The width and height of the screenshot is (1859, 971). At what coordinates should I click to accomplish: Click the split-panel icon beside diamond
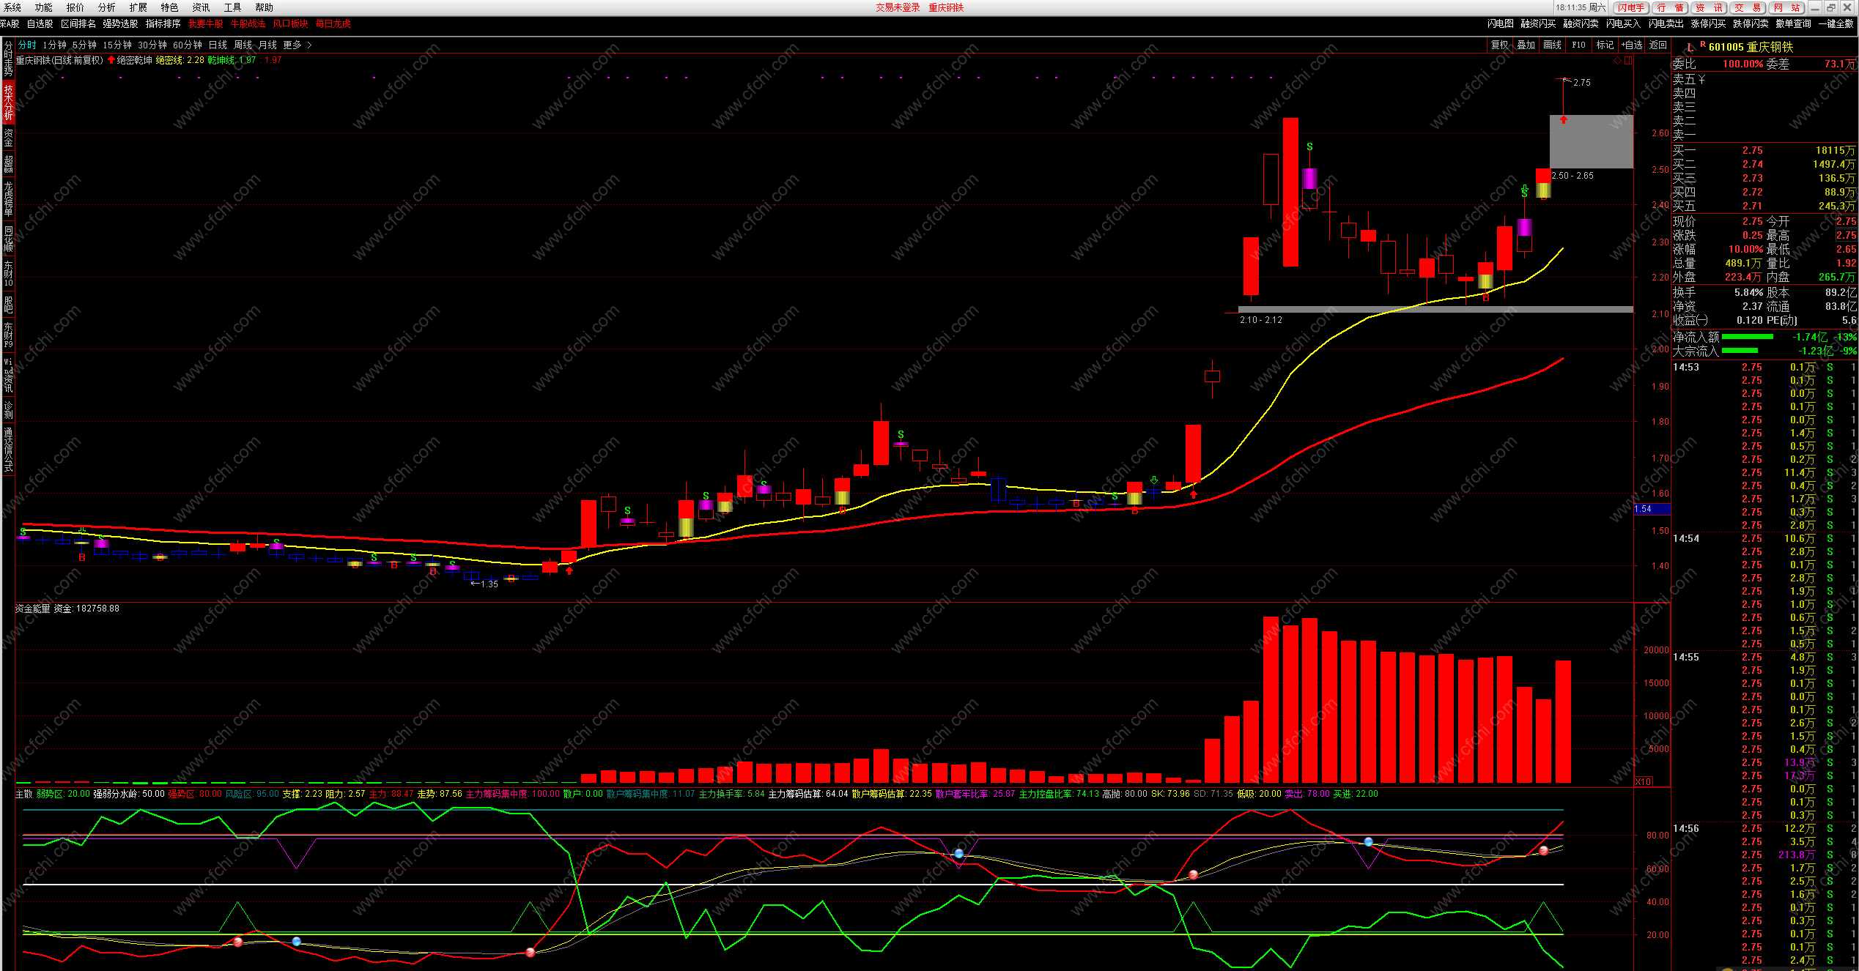(x=1628, y=61)
